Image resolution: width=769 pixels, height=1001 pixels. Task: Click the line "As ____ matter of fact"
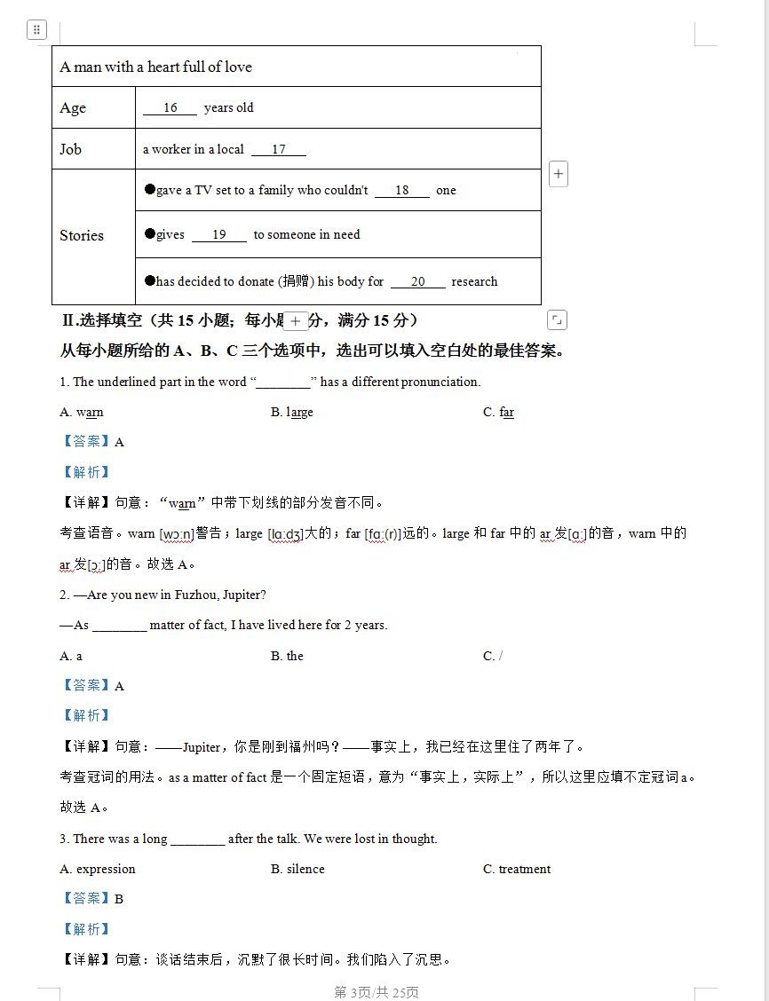point(224,625)
